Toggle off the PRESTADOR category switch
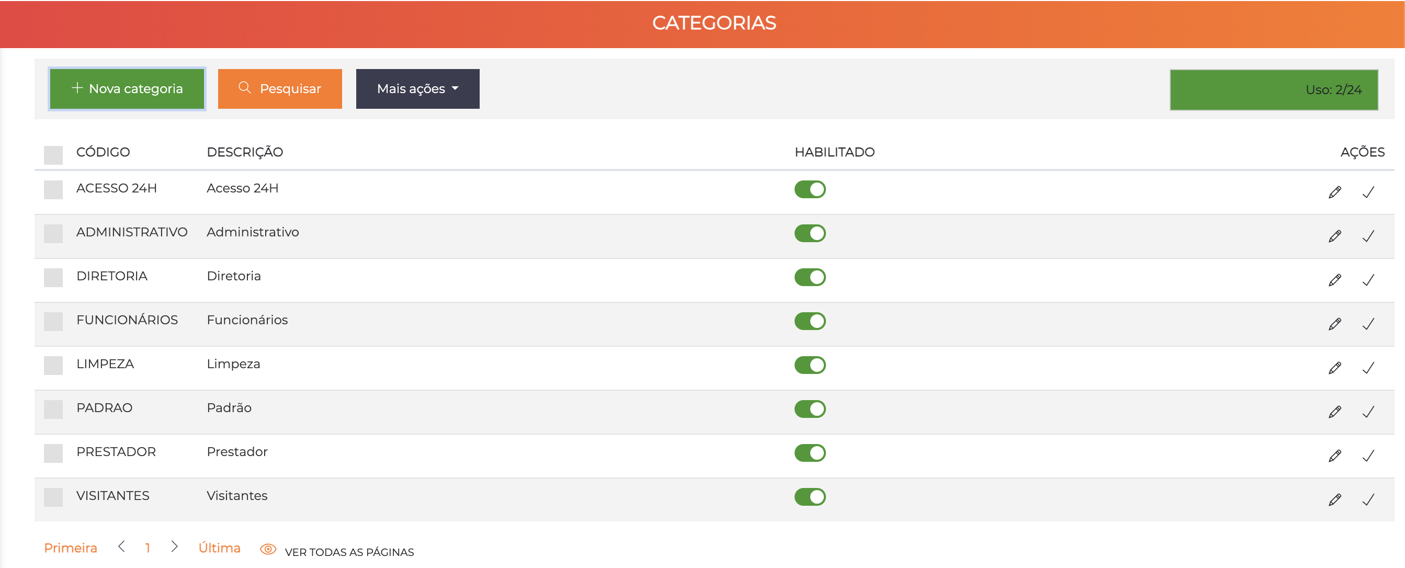The image size is (1405, 568). coord(810,452)
